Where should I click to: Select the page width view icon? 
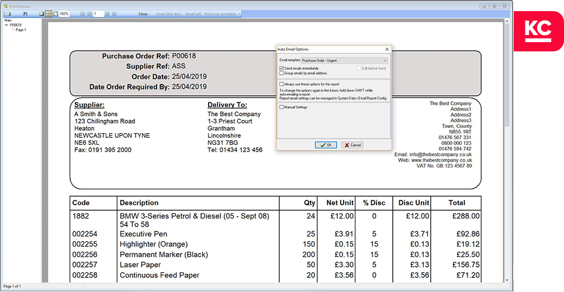[x=49, y=13]
